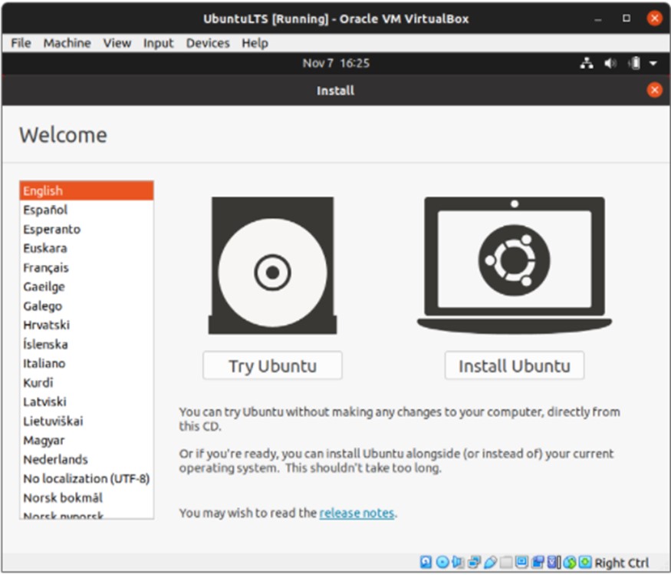Click the Install Ubuntu button

(x=515, y=365)
